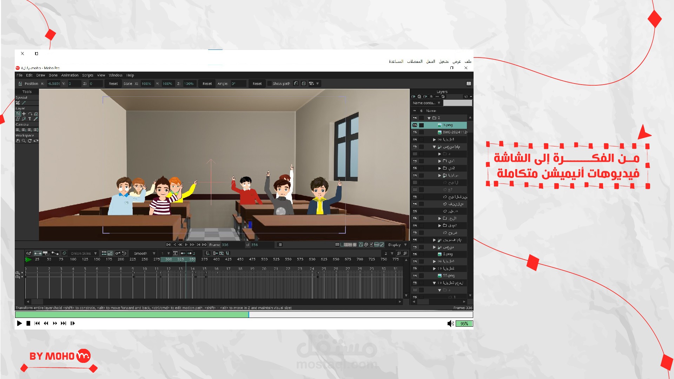This screenshot has height=379, width=674.
Task: Open the Animation menu
Action: point(70,75)
